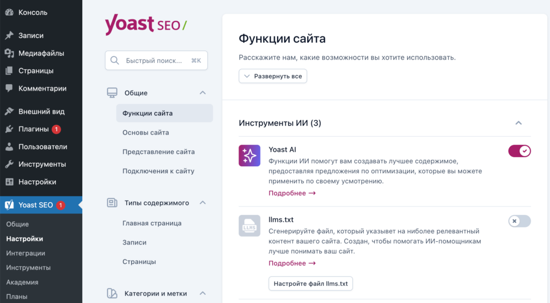Click the Категории и метки icon
The image size is (550, 303).
(x=112, y=293)
